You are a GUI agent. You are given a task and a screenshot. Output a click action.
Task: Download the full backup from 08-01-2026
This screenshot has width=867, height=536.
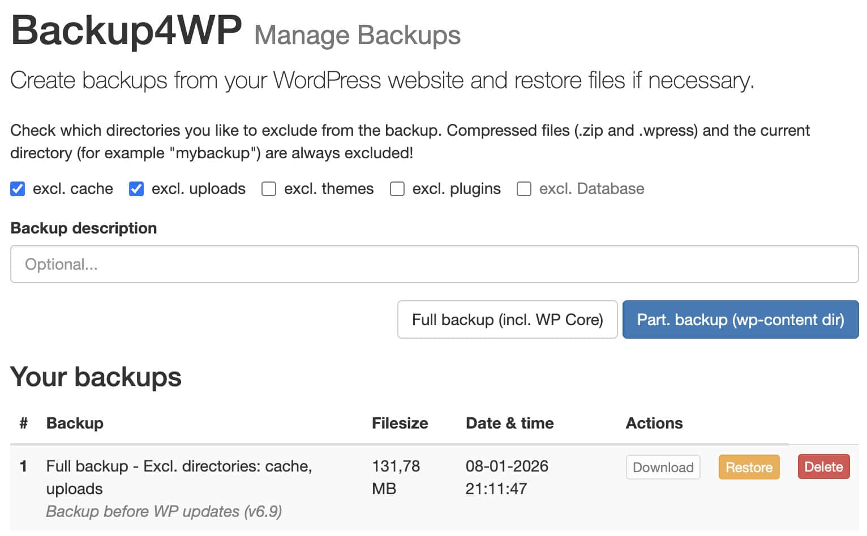coord(663,467)
